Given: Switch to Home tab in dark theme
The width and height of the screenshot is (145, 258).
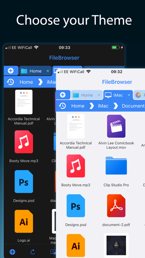Looking at the screenshot, I should 36,71.
